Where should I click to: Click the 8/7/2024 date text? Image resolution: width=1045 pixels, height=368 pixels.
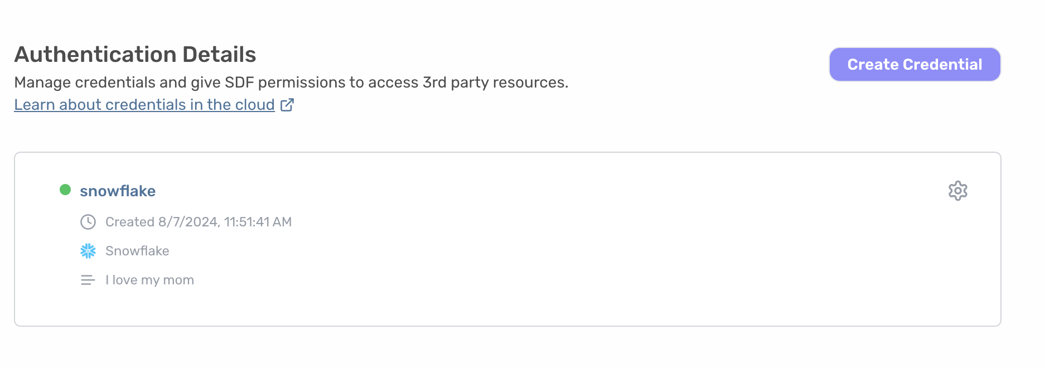click(x=189, y=222)
